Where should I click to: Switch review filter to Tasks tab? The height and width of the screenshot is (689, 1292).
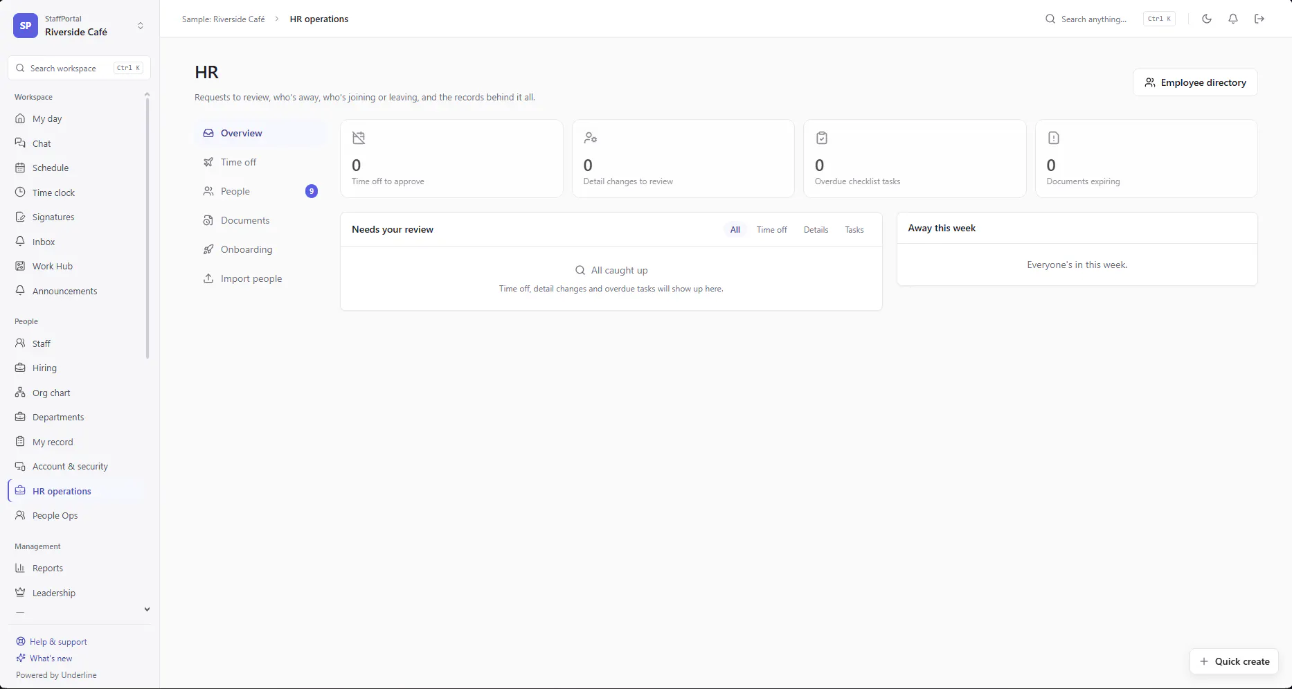(854, 230)
